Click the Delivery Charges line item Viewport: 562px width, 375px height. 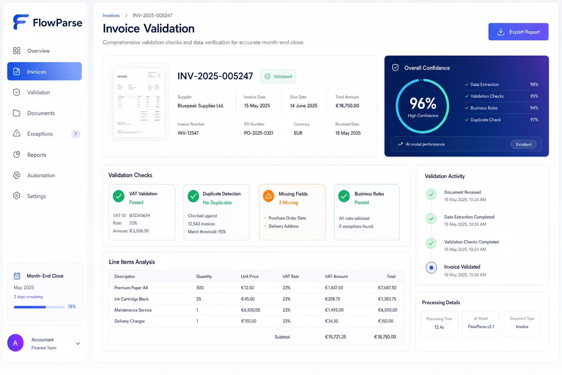click(256, 321)
